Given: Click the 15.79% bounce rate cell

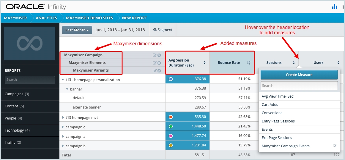Looking at the screenshot, I should tap(232, 145).
